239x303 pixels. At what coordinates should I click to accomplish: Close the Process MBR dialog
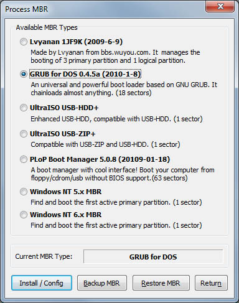[220, 6]
